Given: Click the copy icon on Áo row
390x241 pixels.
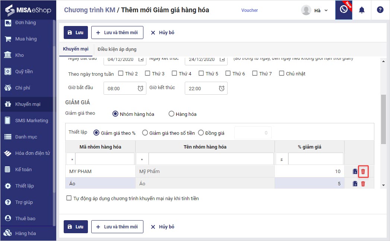Looking at the screenshot, I should [355, 184].
